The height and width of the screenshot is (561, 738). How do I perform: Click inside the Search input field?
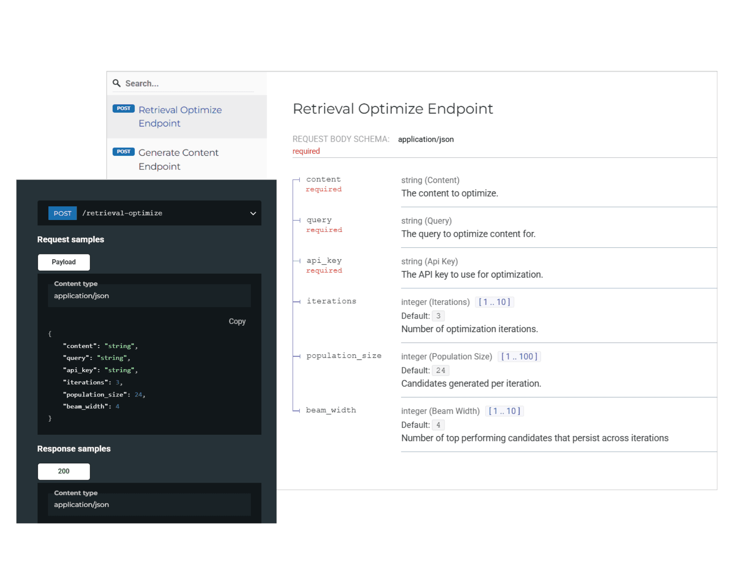(x=176, y=83)
